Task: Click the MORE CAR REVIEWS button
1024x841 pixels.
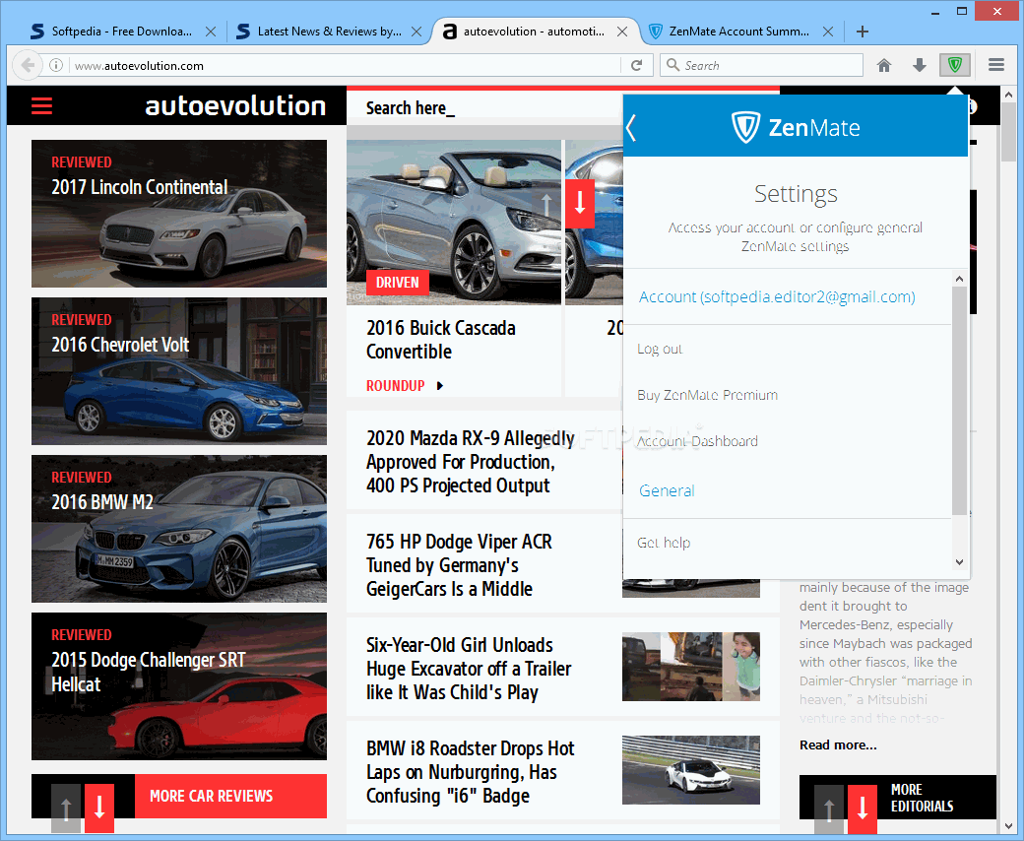Action: pos(230,796)
